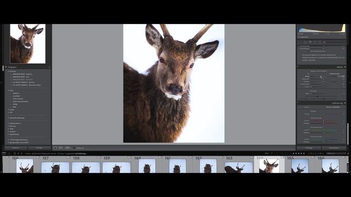
Task: Expand the Standardeinstellungen preset group
Action: tap(9, 118)
